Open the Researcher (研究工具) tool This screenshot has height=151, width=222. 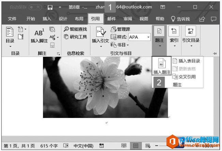[75, 37]
